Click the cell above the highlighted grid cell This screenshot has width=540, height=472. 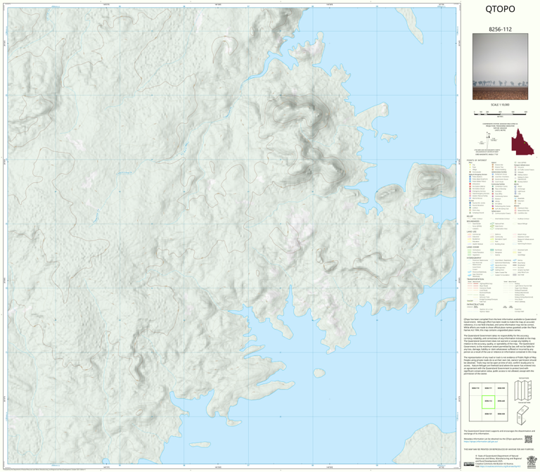pyautogui.click(x=489, y=388)
